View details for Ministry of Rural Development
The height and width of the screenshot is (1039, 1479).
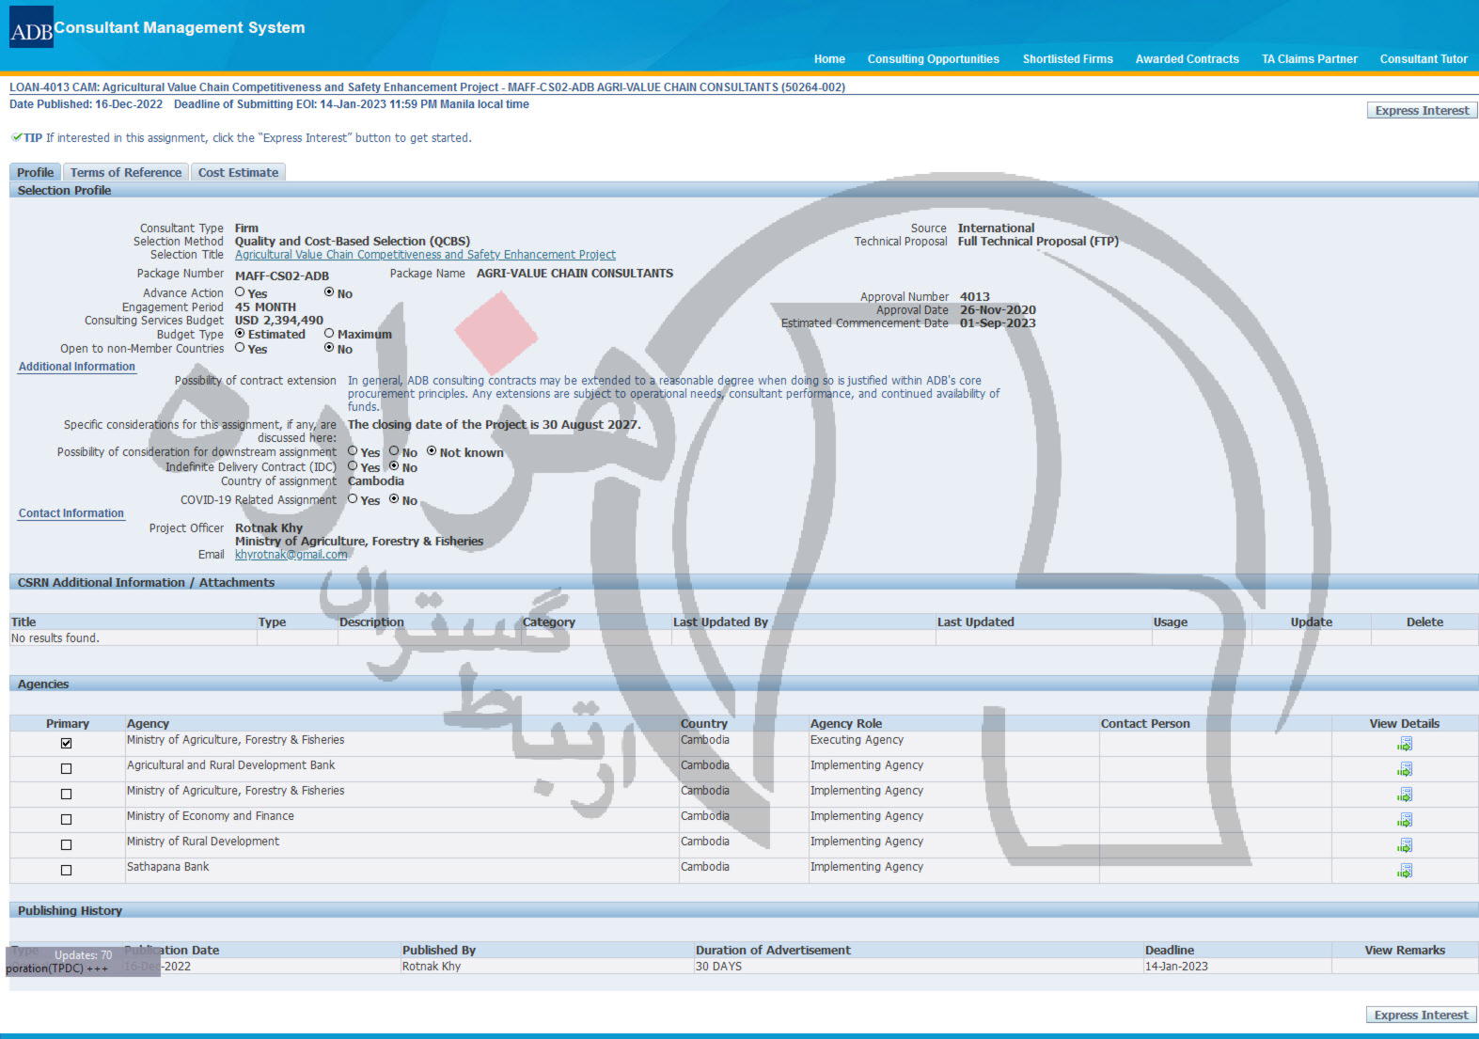1404,845
